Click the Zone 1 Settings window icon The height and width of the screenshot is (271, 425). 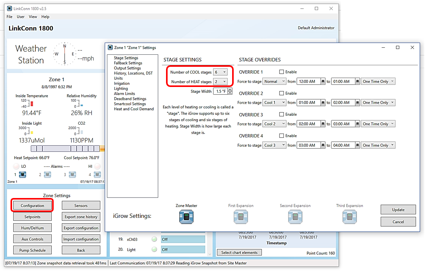click(x=110, y=47)
